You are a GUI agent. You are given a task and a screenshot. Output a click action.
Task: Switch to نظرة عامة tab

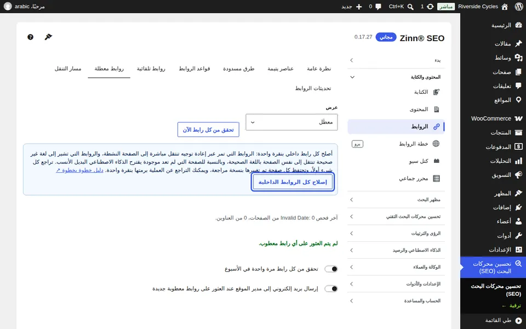click(x=319, y=69)
